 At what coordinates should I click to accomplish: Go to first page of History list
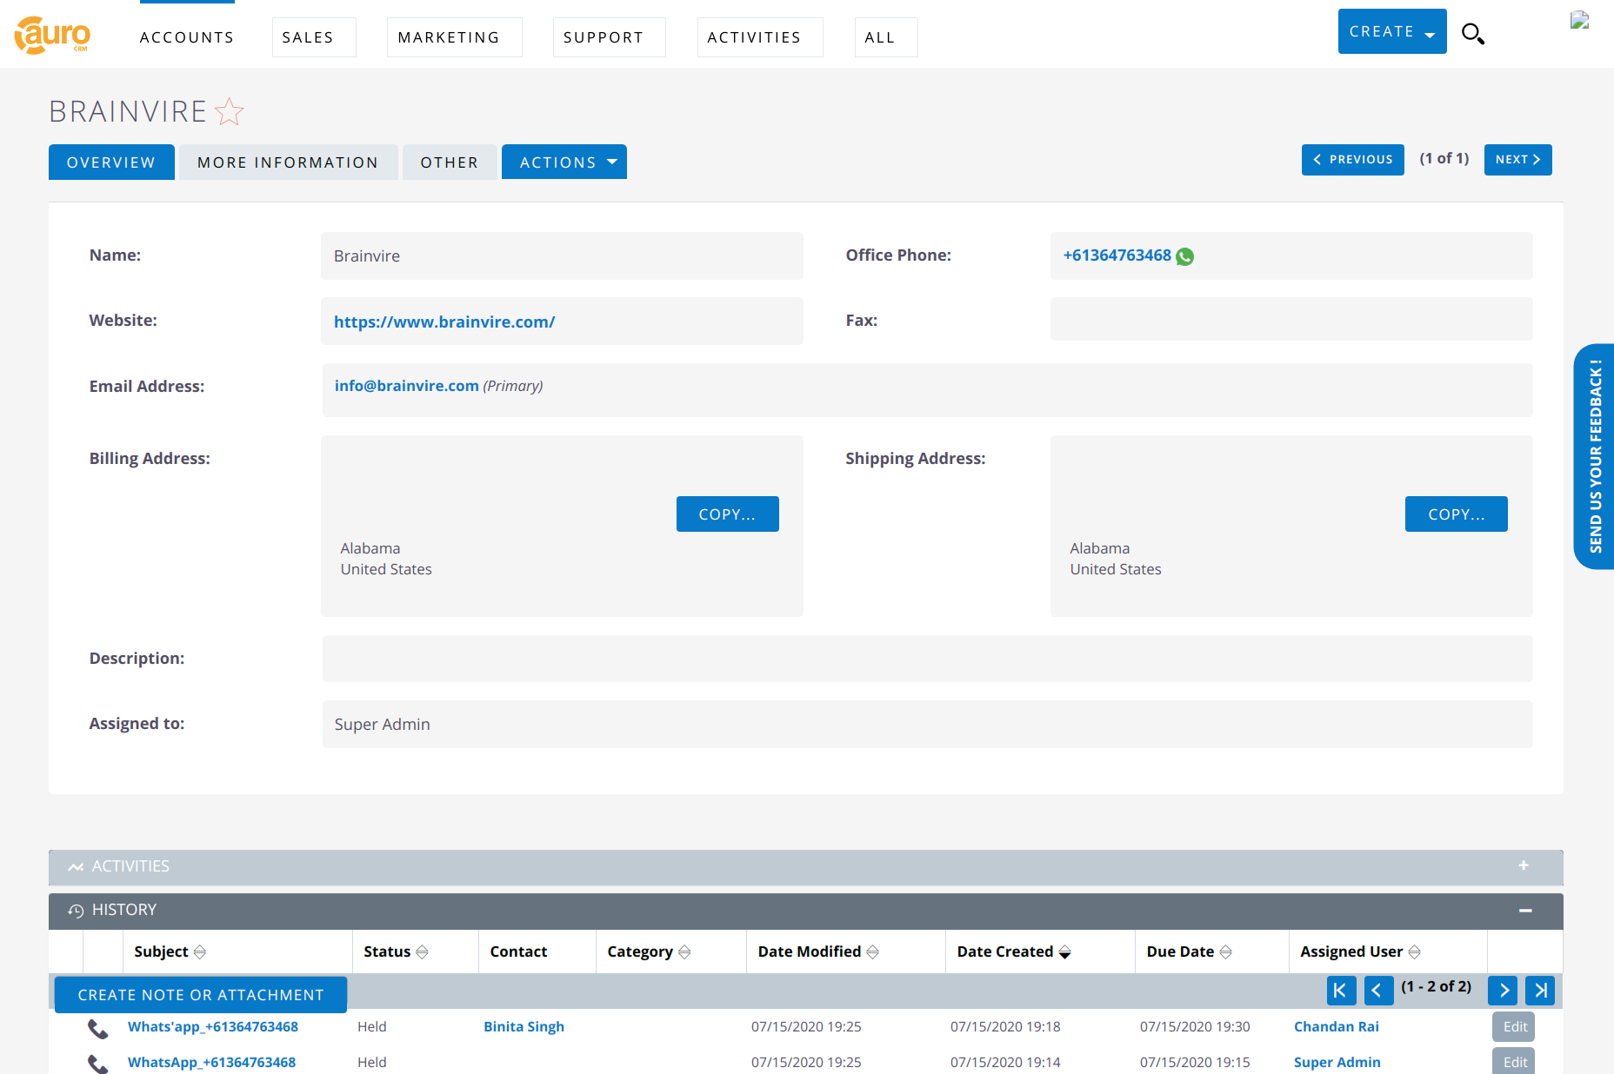coord(1341,991)
